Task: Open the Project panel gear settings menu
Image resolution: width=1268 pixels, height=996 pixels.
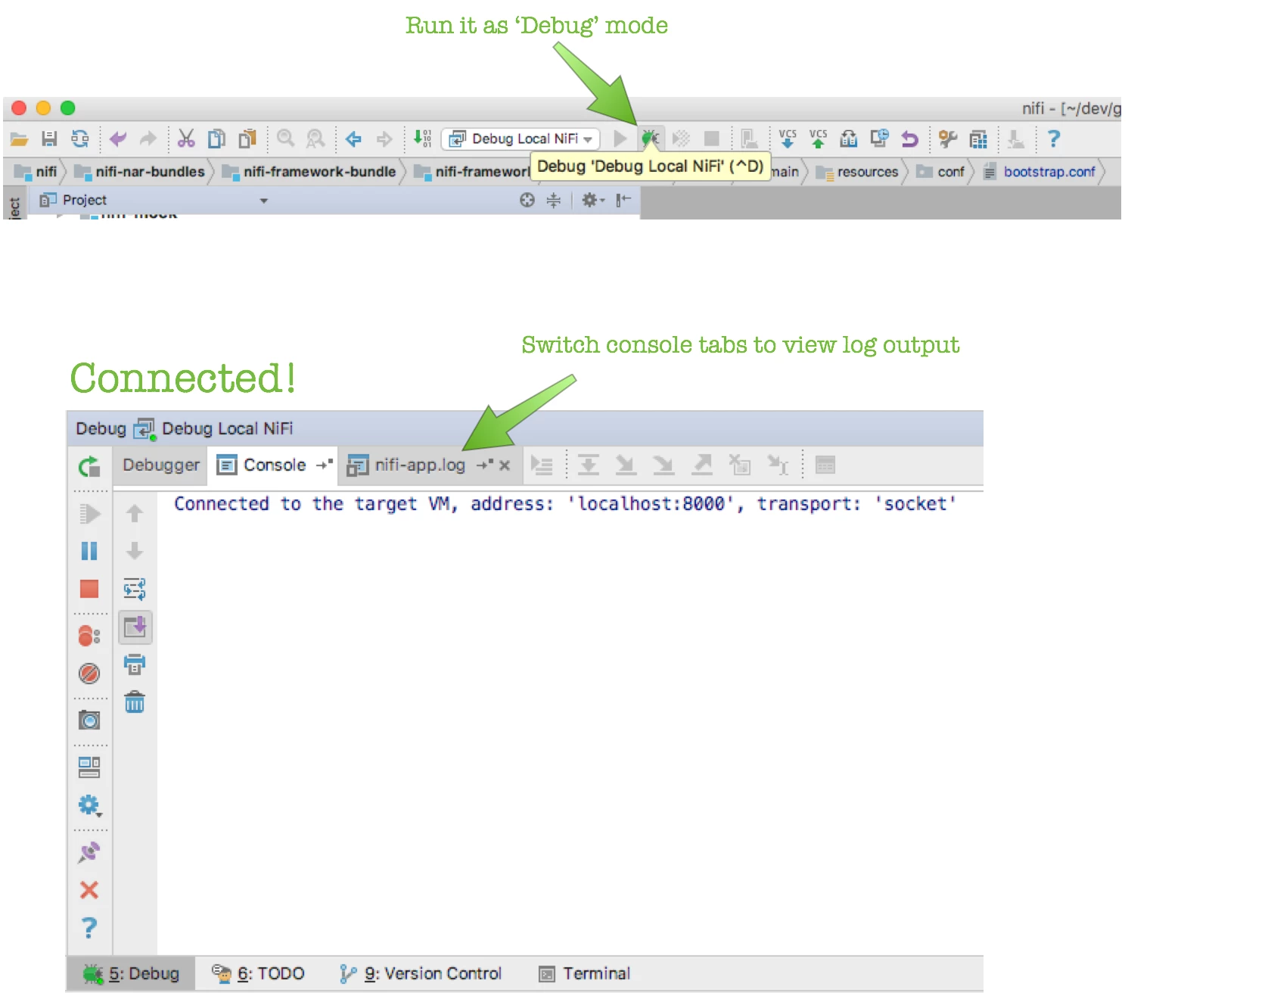Action: coord(592,200)
